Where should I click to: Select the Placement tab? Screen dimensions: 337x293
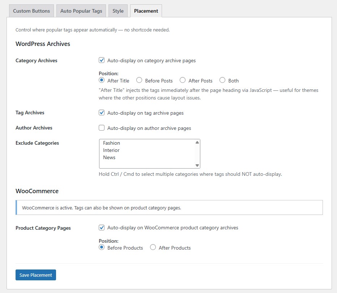pyautogui.click(x=146, y=11)
